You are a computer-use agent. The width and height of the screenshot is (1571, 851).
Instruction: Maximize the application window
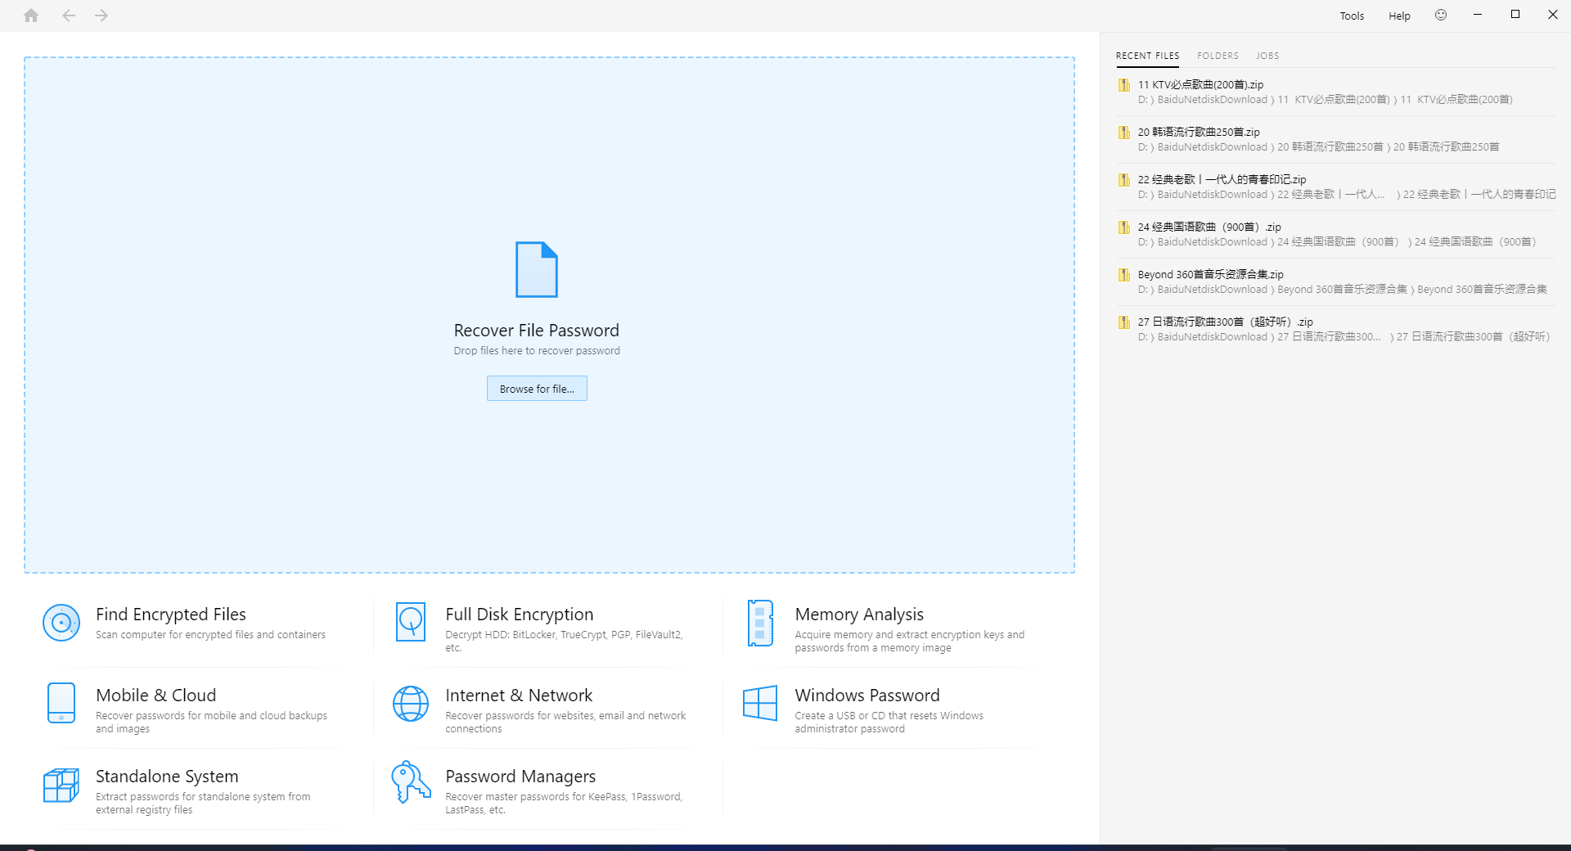pyautogui.click(x=1515, y=15)
